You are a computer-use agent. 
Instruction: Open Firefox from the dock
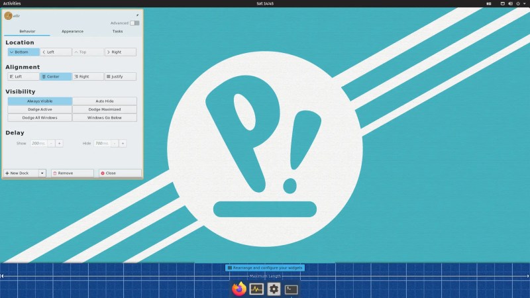click(x=239, y=289)
